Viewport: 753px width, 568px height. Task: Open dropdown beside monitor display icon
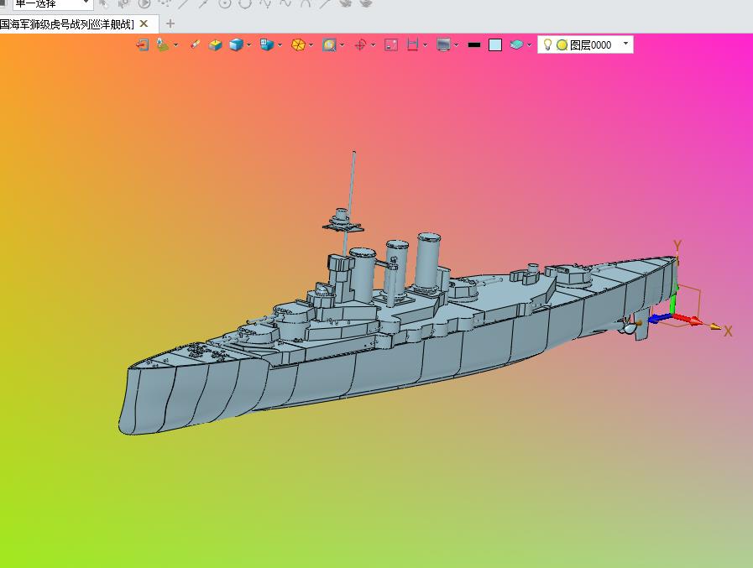pyautogui.click(x=456, y=45)
